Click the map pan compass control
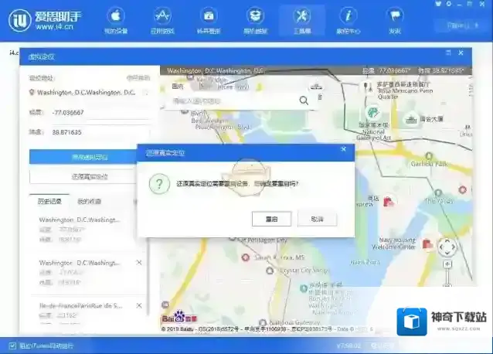493x354 pixels. [447, 247]
